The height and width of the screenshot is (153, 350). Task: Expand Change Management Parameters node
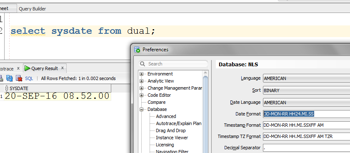click(x=142, y=88)
